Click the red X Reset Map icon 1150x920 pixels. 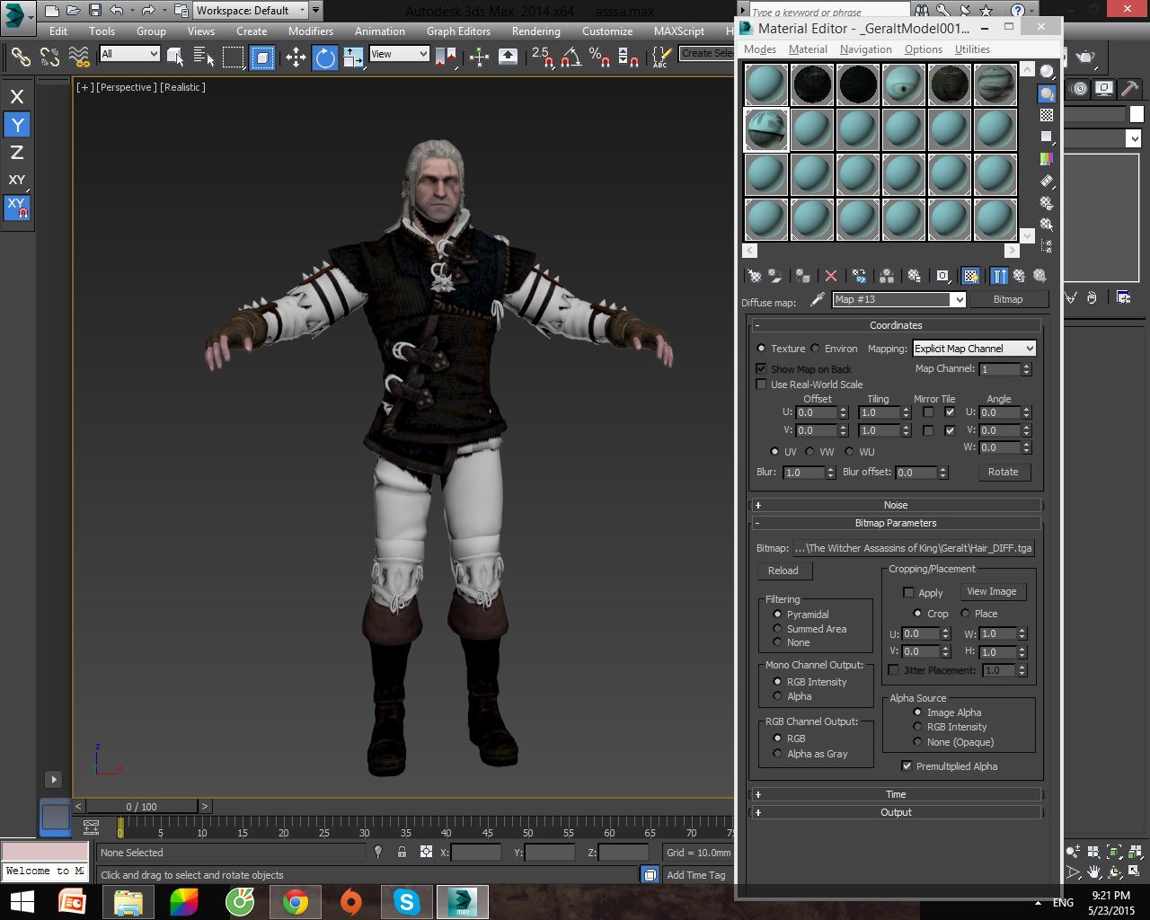831,276
